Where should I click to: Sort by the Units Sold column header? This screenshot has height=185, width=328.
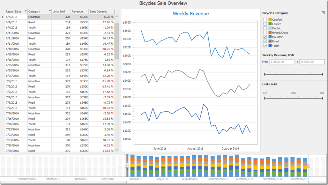[x=61, y=11]
